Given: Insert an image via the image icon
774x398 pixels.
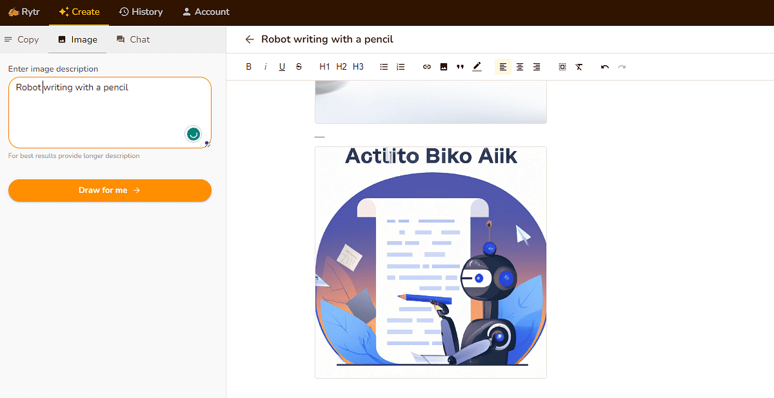Looking at the screenshot, I should click(443, 66).
